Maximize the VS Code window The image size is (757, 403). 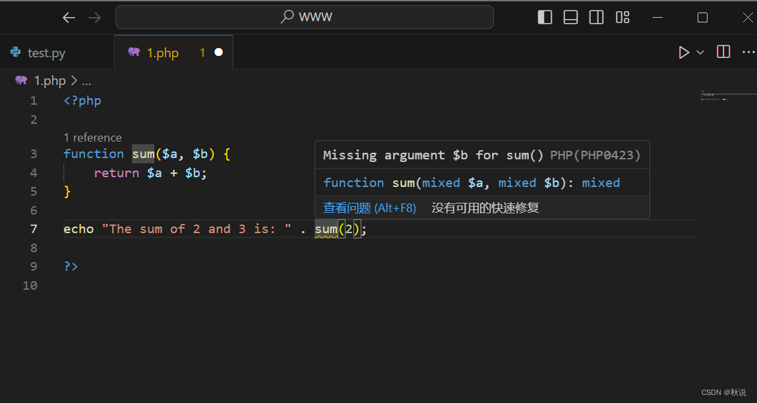[x=702, y=17]
